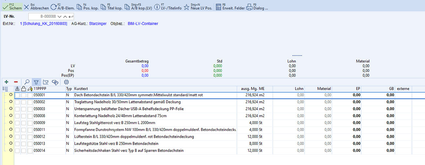
Task: Open search with the magnifier icon
Action: pyautogui.click(x=27, y=82)
